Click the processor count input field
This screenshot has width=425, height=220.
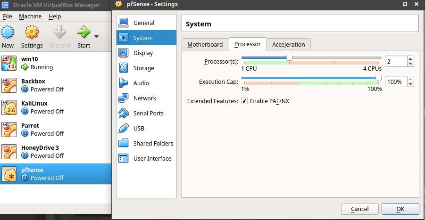396,61
